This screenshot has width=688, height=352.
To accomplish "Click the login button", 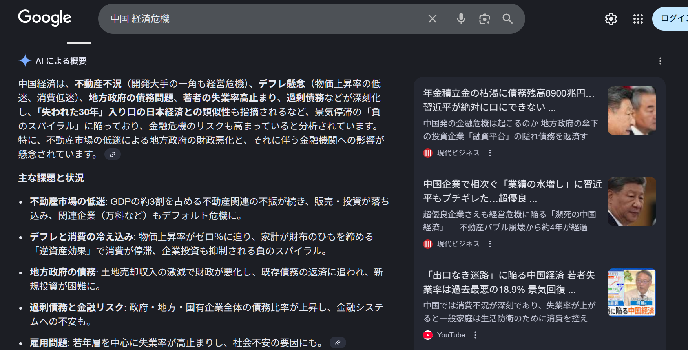I will 672,19.
